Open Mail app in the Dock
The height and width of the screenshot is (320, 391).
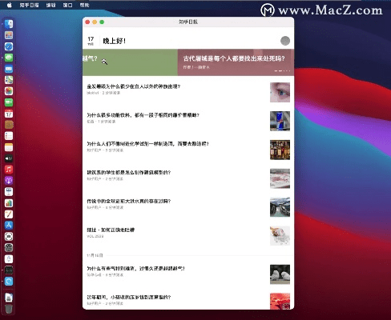tap(9, 69)
